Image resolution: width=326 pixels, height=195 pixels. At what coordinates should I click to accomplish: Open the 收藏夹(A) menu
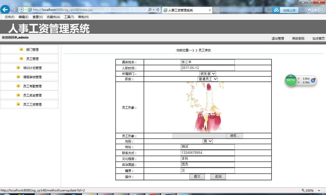pos(53,17)
